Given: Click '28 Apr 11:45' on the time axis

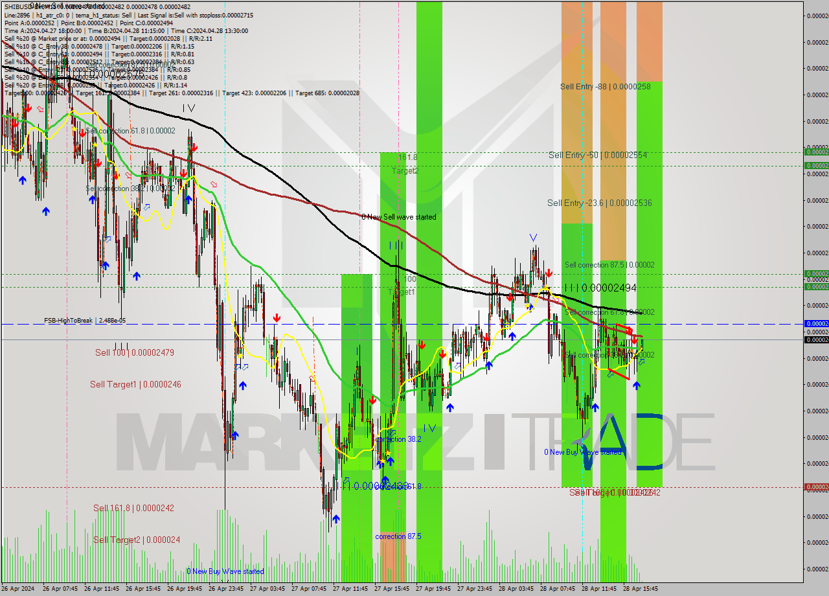Looking at the screenshot, I should coord(600,589).
